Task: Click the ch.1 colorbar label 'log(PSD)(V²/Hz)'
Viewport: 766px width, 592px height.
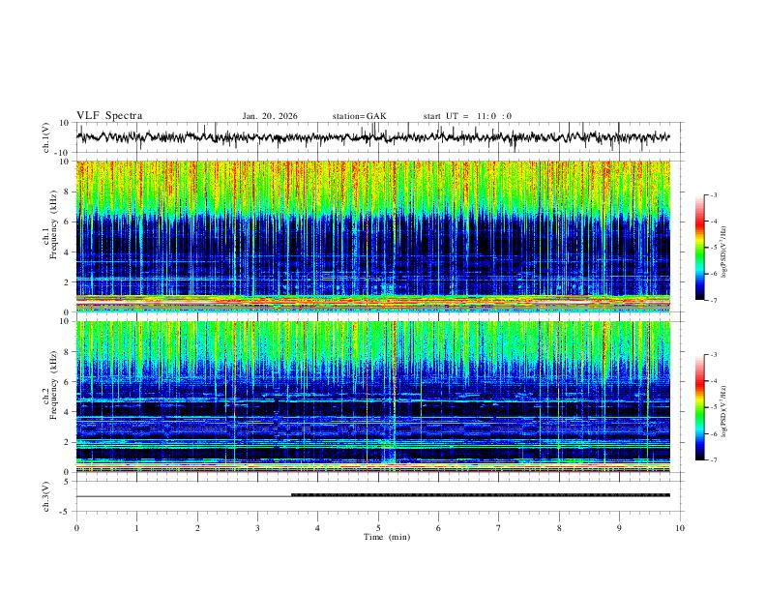Action: click(724, 252)
